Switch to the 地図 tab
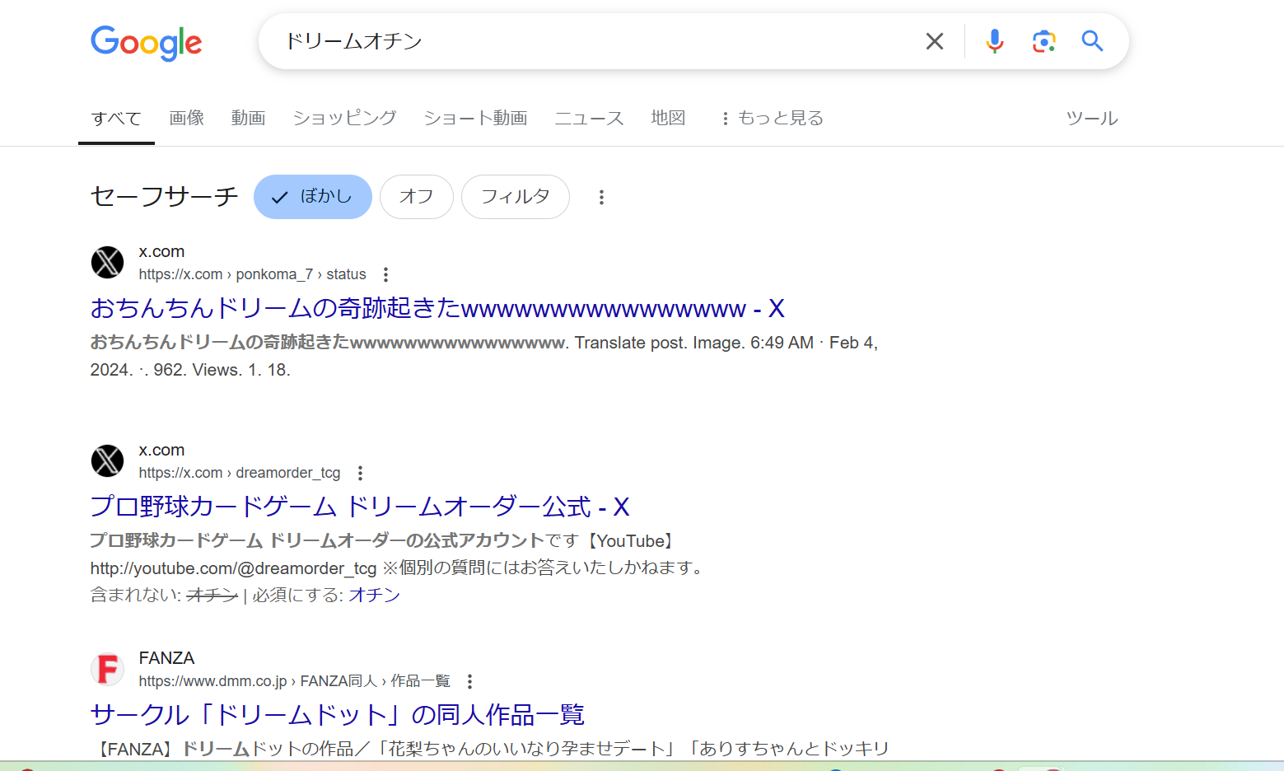 (668, 119)
